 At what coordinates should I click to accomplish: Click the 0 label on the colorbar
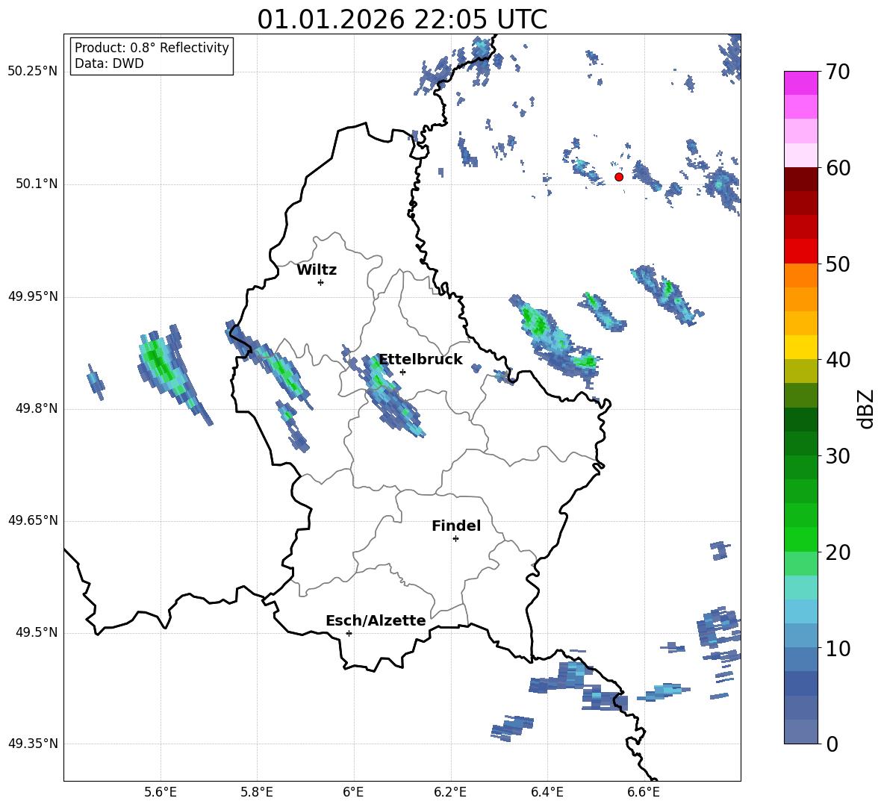[832, 744]
